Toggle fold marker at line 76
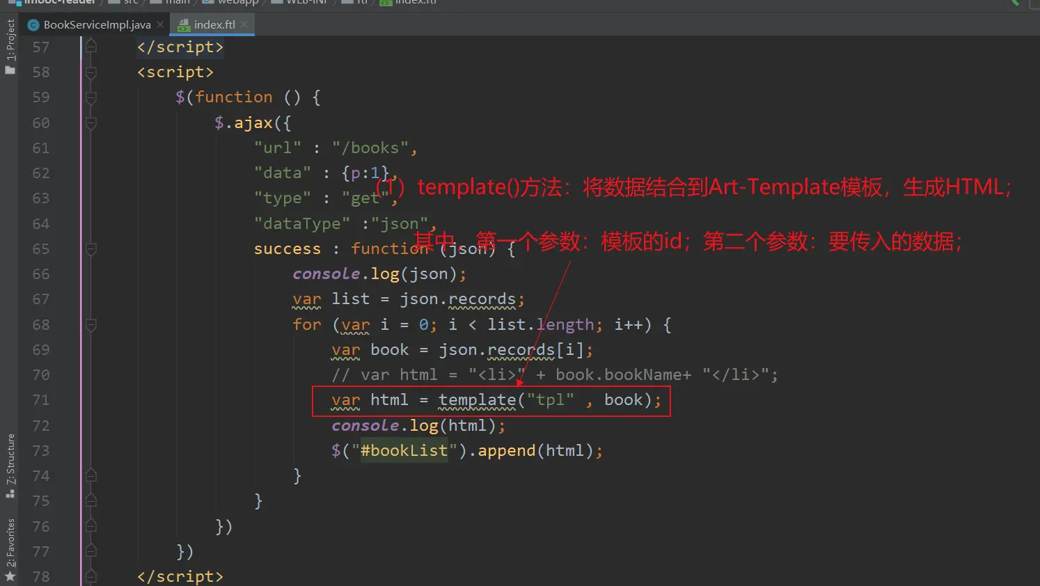 pyautogui.click(x=90, y=526)
